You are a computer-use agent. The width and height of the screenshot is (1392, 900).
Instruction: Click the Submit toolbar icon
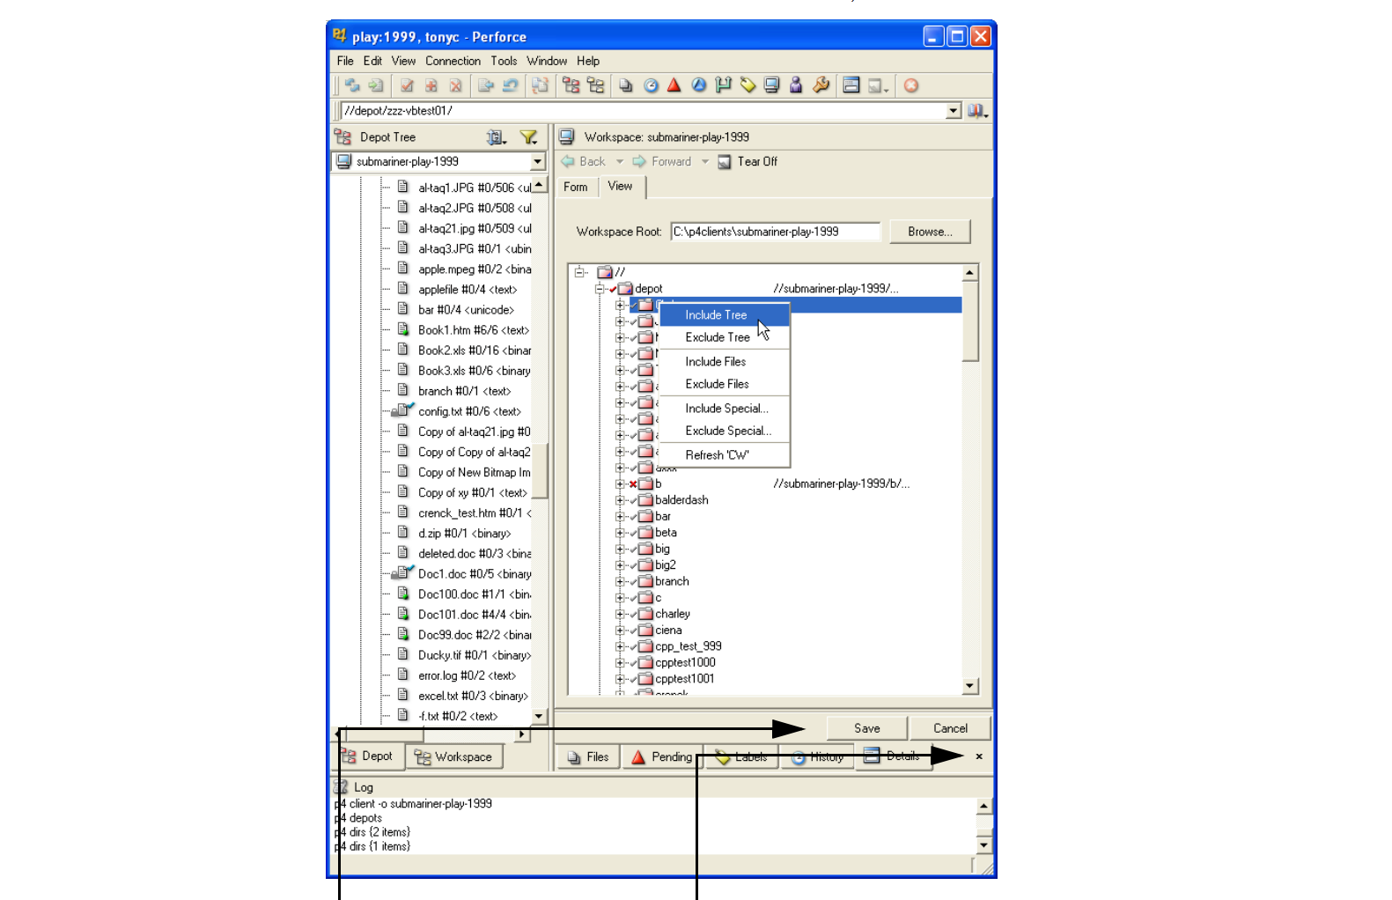coord(486,85)
